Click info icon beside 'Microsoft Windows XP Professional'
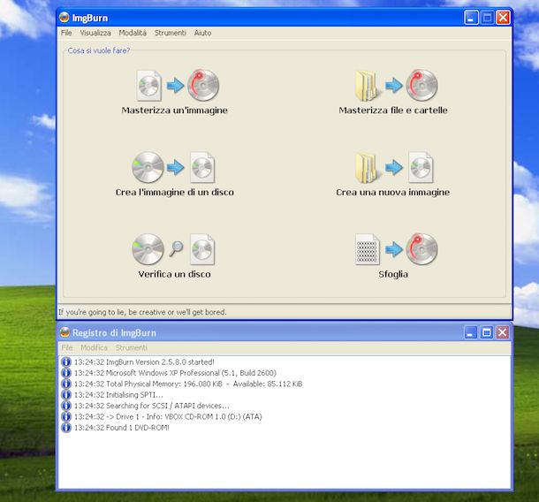 coord(65,373)
